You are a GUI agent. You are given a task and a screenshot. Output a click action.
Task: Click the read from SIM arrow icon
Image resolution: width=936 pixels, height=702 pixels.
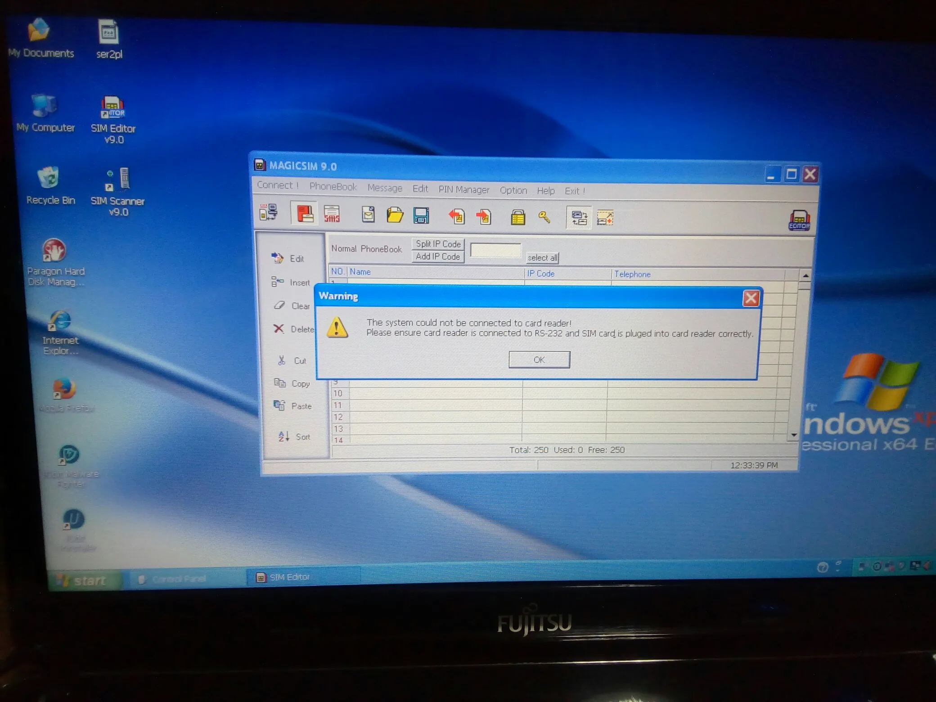[x=456, y=216]
